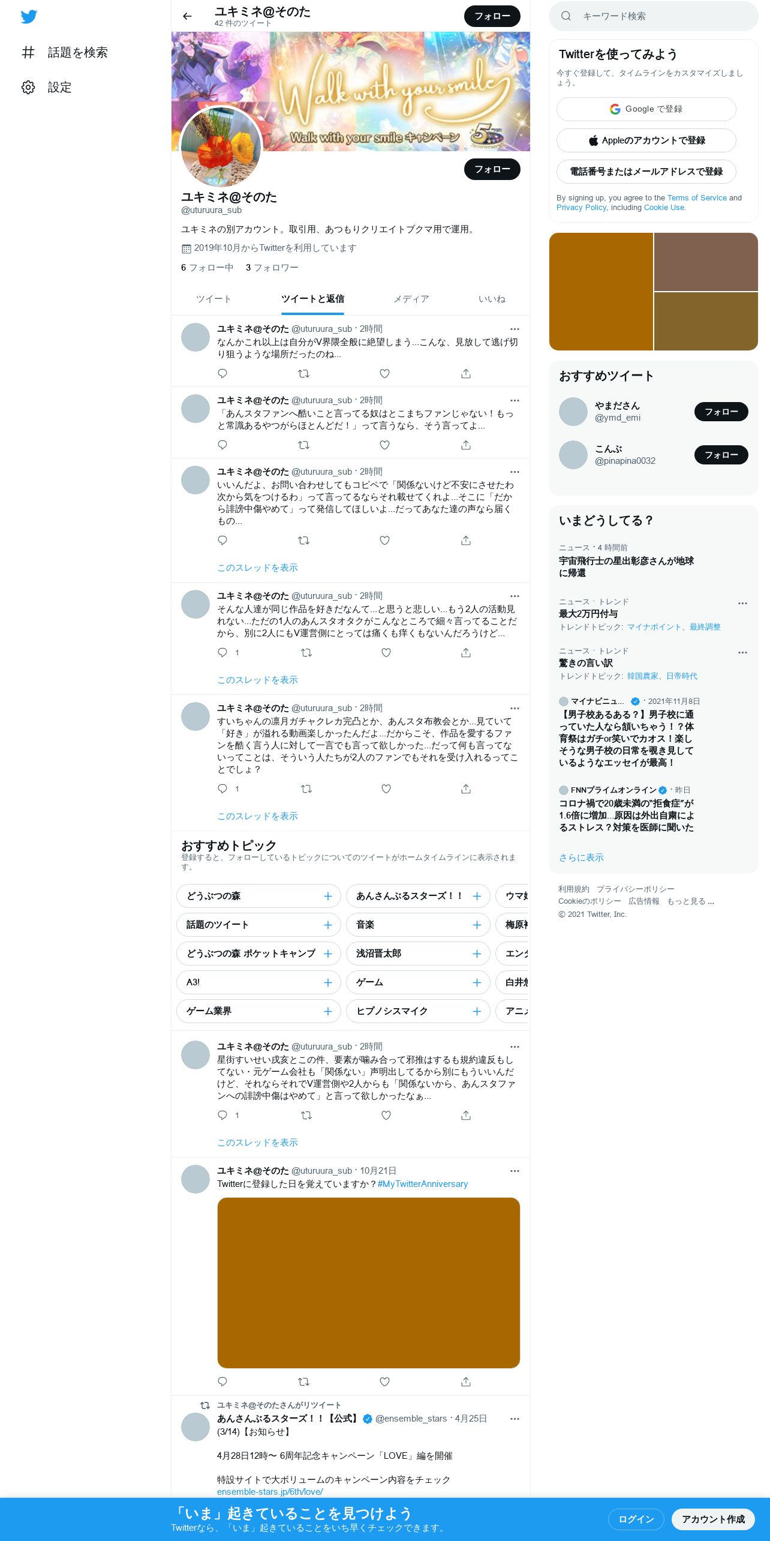Open more menu on 10月21日 anniversary tweet
The image size is (770, 1541).
point(515,1171)
